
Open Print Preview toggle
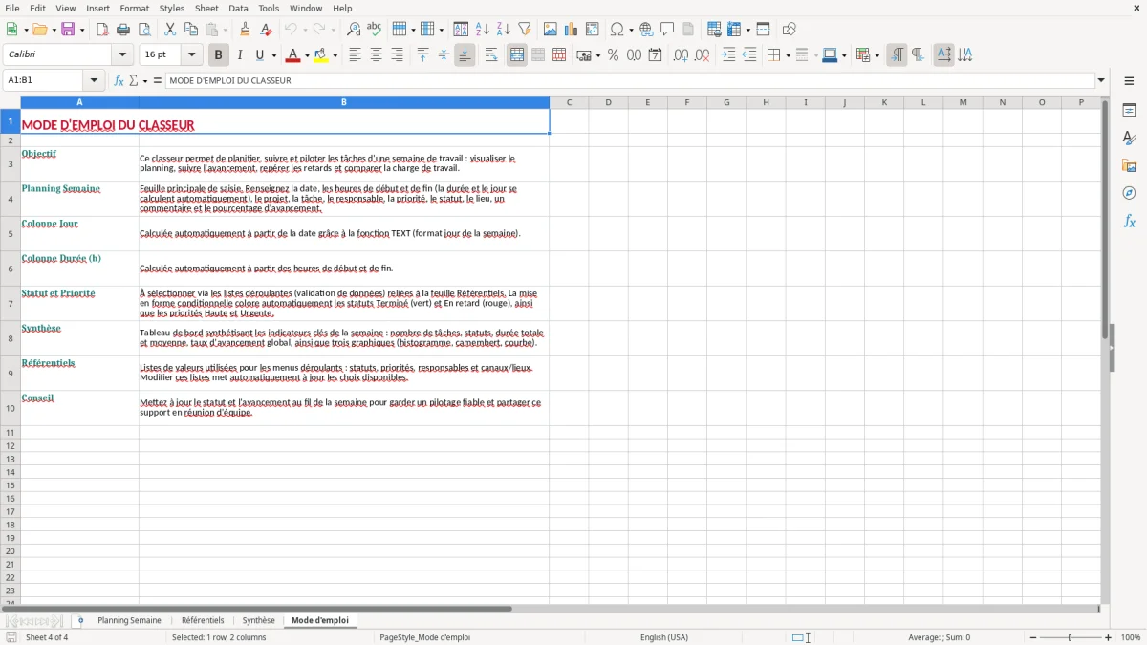pos(144,30)
